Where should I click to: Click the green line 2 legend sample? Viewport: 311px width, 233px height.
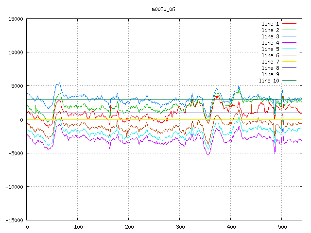(289, 30)
